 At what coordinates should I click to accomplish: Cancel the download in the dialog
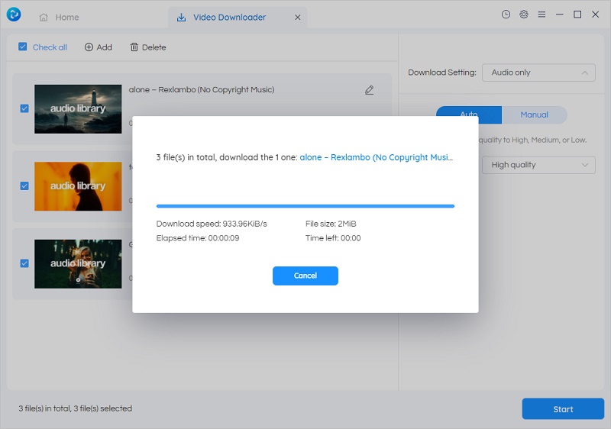click(x=305, y=276)
